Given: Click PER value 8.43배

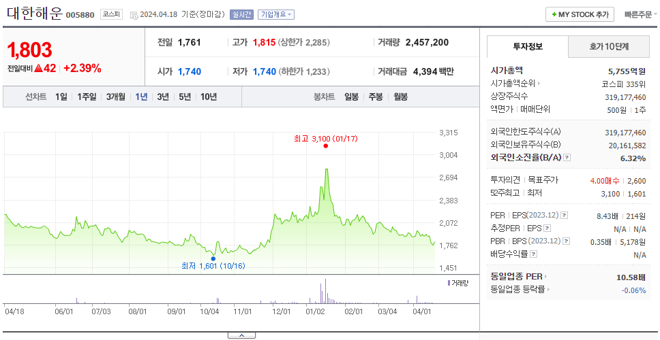Looking at the screenshot, I should click(607, 216).
